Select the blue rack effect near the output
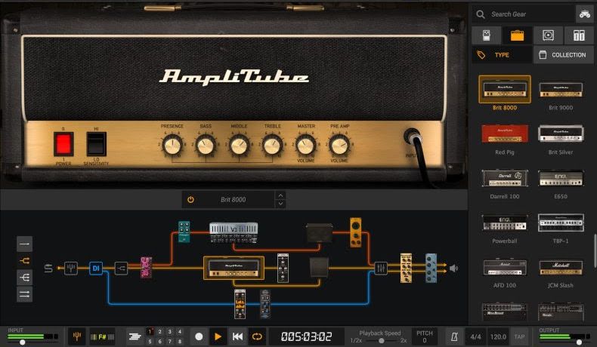 (x=431, y=268)
